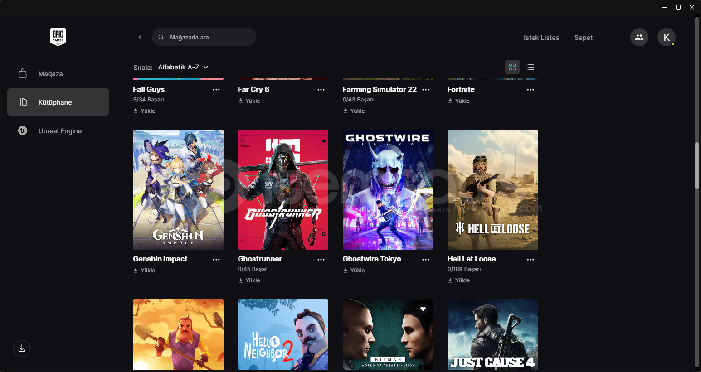Install Ghostwire Tokyo via Yükle

pos(354,270)
